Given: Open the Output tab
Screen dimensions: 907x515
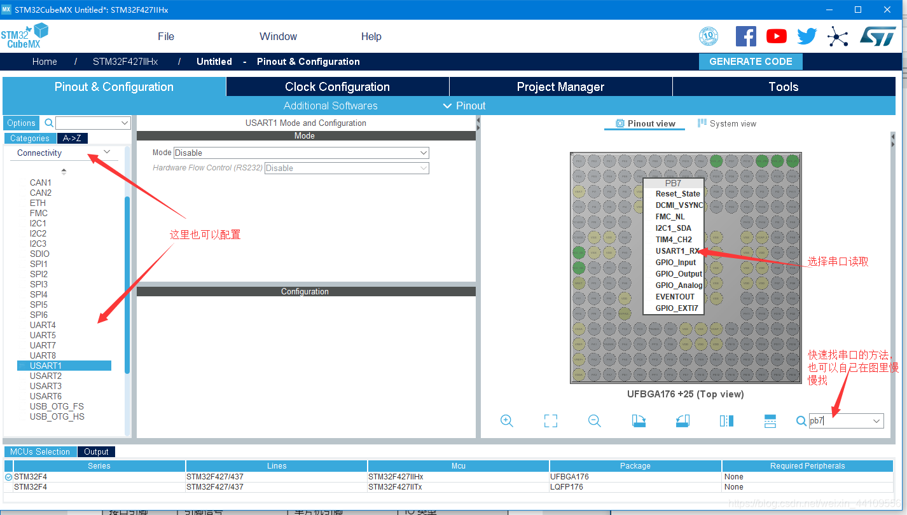Looking at the screenshot, I should click(x=96, y=451).
